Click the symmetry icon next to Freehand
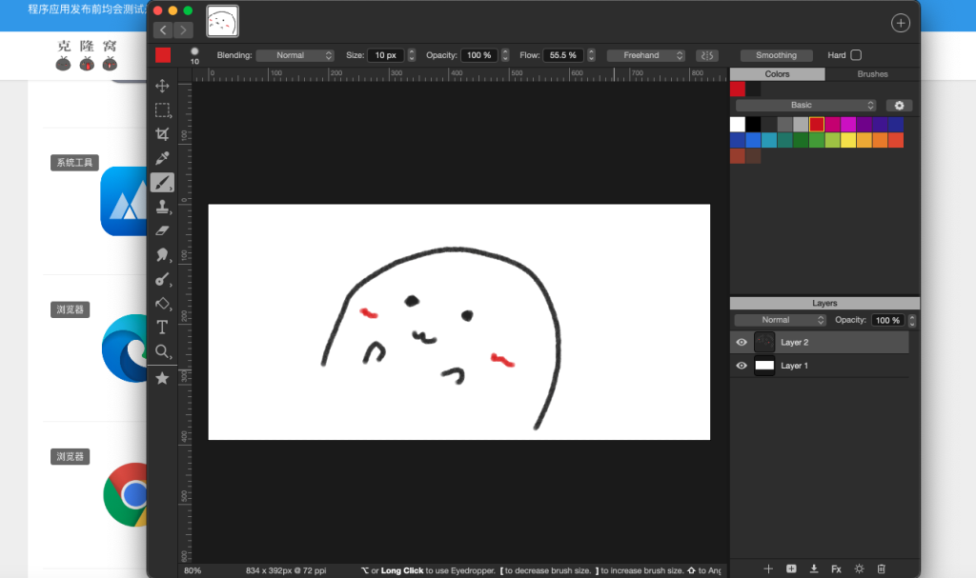The width and height of the screenshot is (976, 578). click(706, 55)
